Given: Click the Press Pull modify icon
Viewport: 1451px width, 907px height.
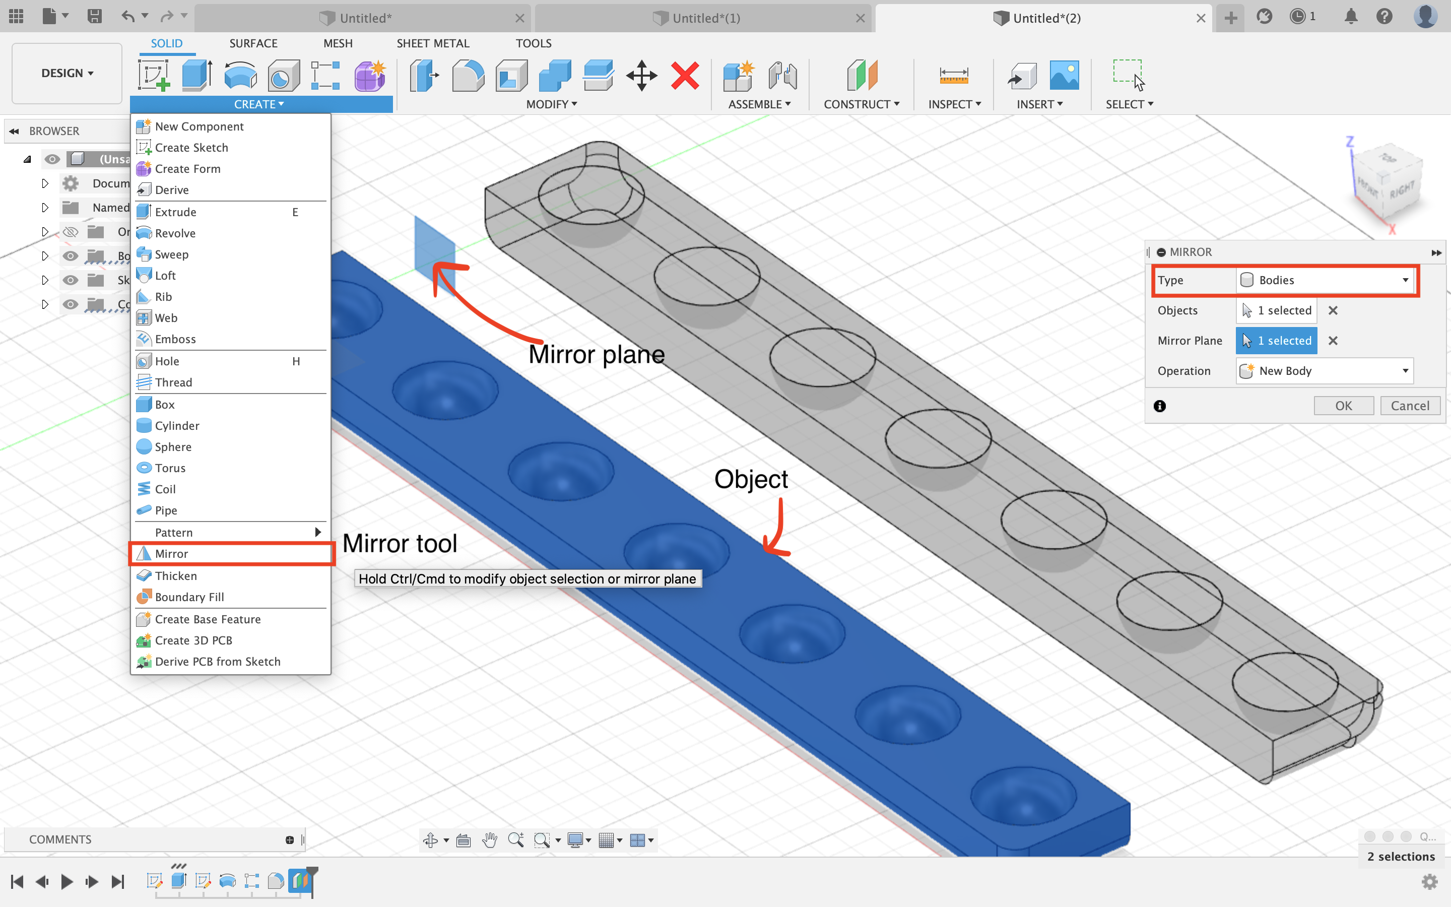Looking at the screenshot, I should tap(425, 76).
